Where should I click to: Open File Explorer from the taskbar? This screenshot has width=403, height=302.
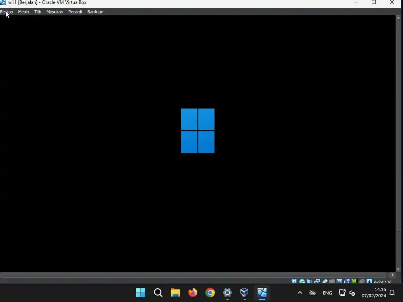click(176, 293)
